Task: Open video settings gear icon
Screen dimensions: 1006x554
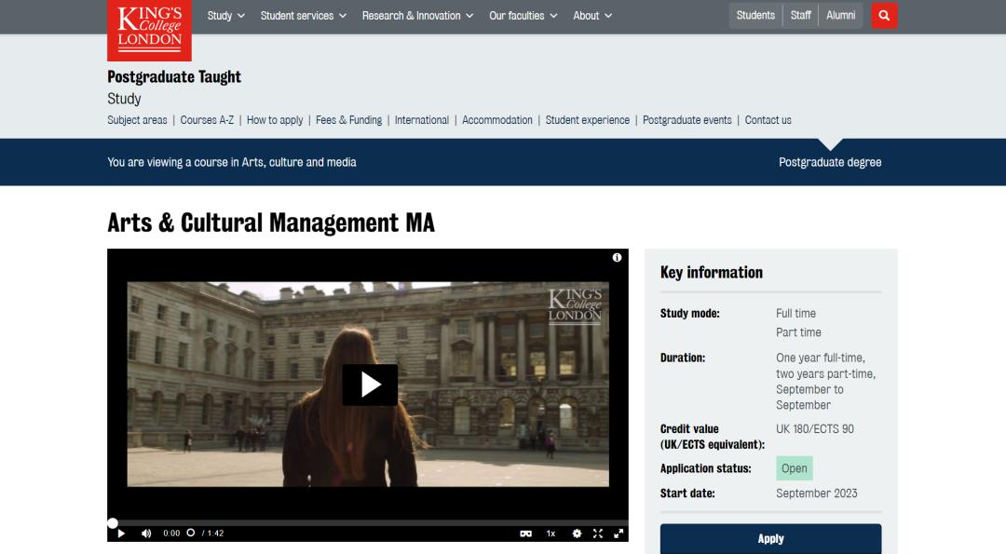Action: pos(577,534)
